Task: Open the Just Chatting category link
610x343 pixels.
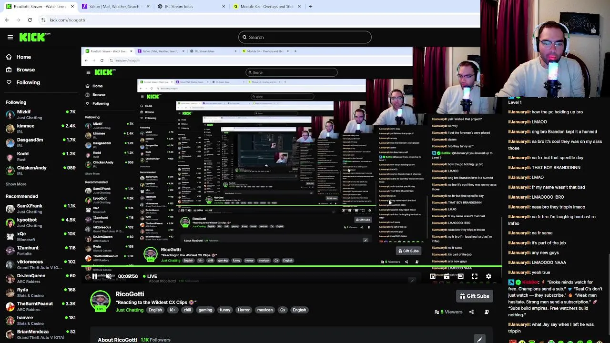Action: 129,310
